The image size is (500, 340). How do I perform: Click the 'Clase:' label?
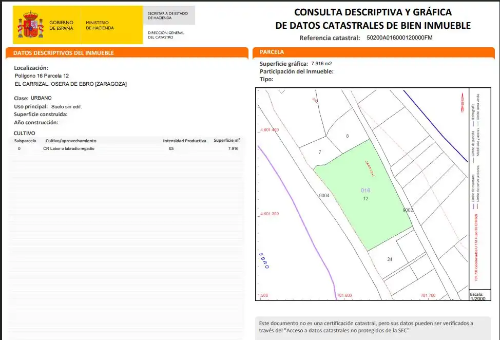21,98
